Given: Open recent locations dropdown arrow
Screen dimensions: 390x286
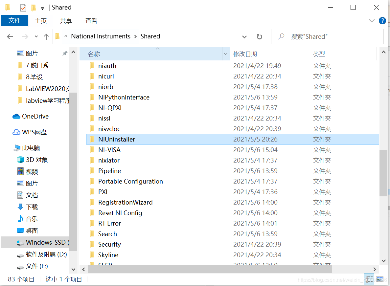Looking at the screenshot, I should pyautogui.click(x=36, y=36).
